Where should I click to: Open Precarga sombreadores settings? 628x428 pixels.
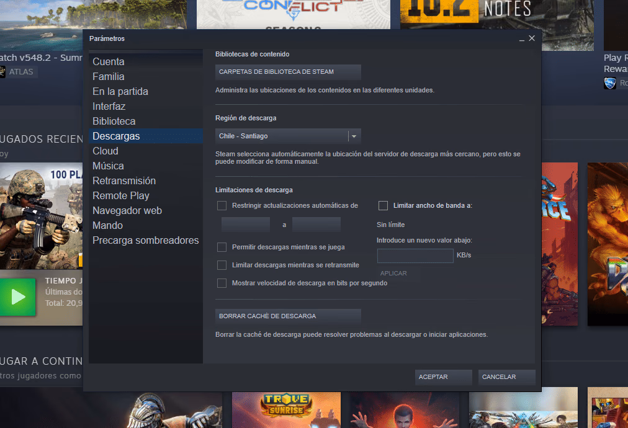click(x=145, y=240)
